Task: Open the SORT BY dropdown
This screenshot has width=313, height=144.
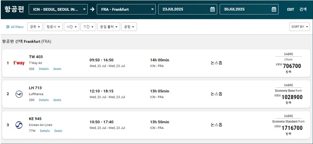Action: coord(299,27)
